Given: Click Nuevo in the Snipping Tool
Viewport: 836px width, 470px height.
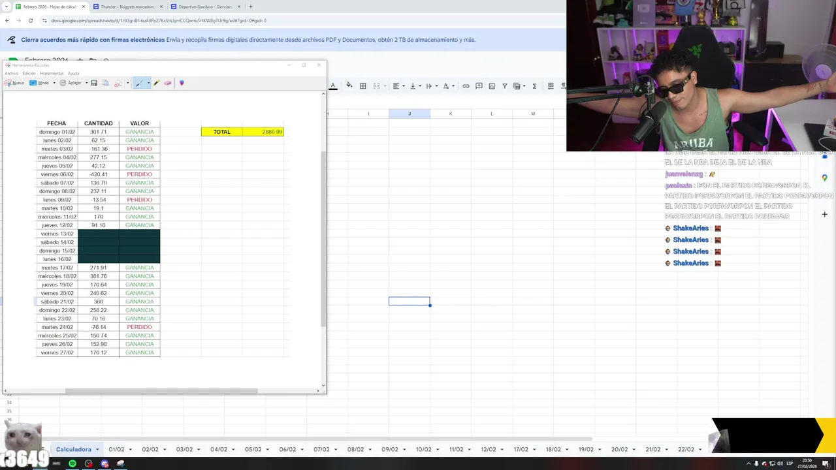Looking at the screenshot, I should (14, 83).
